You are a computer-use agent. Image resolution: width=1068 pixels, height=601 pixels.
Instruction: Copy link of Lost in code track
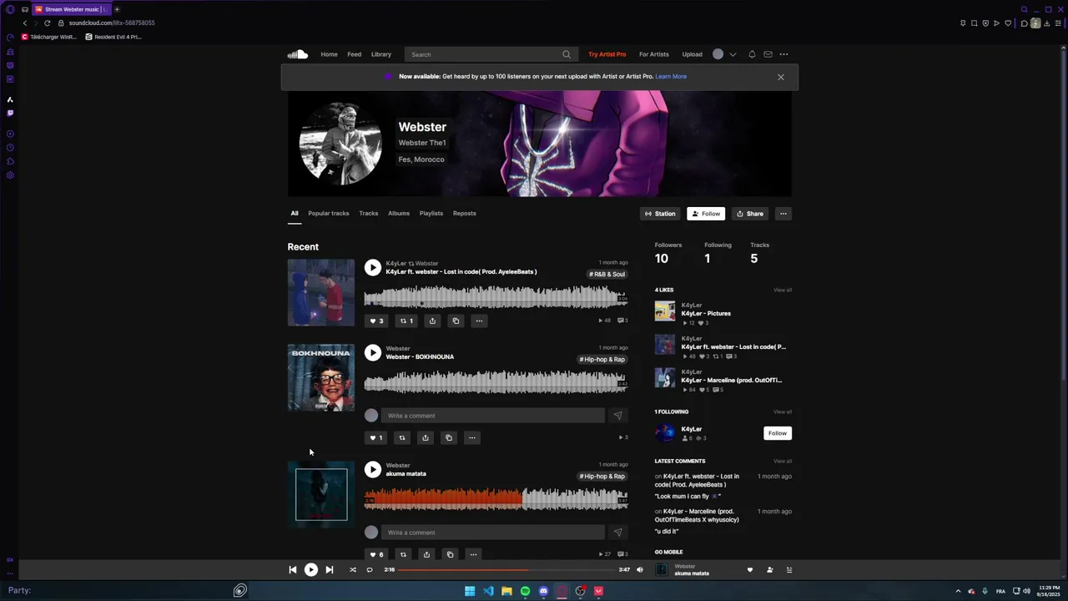coord(456,321)
